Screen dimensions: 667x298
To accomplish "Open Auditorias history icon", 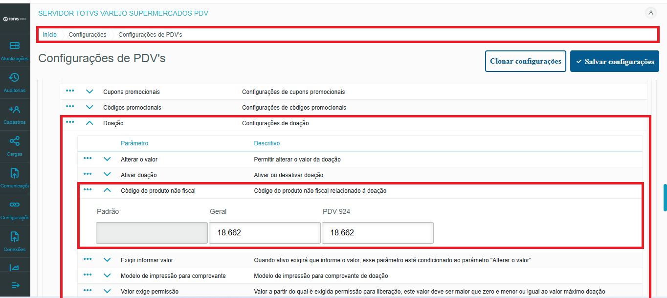I will 15,78.
